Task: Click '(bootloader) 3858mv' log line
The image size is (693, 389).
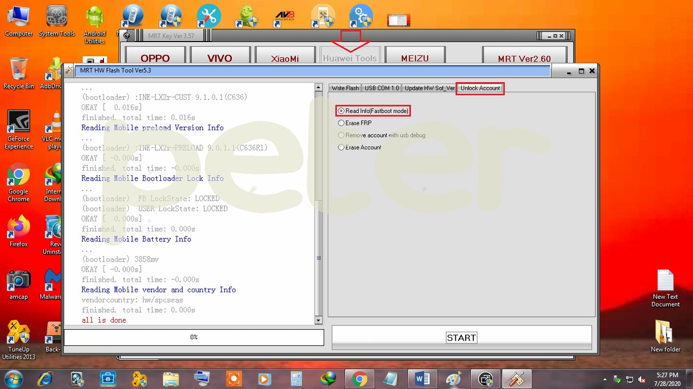Action: pyautogui.click(x=120, y=259)
